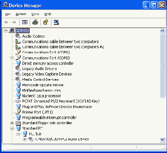Screen dimensions: 167x153
Task: Select Legacy Video Capture Devices label
Action: [47, 74]
